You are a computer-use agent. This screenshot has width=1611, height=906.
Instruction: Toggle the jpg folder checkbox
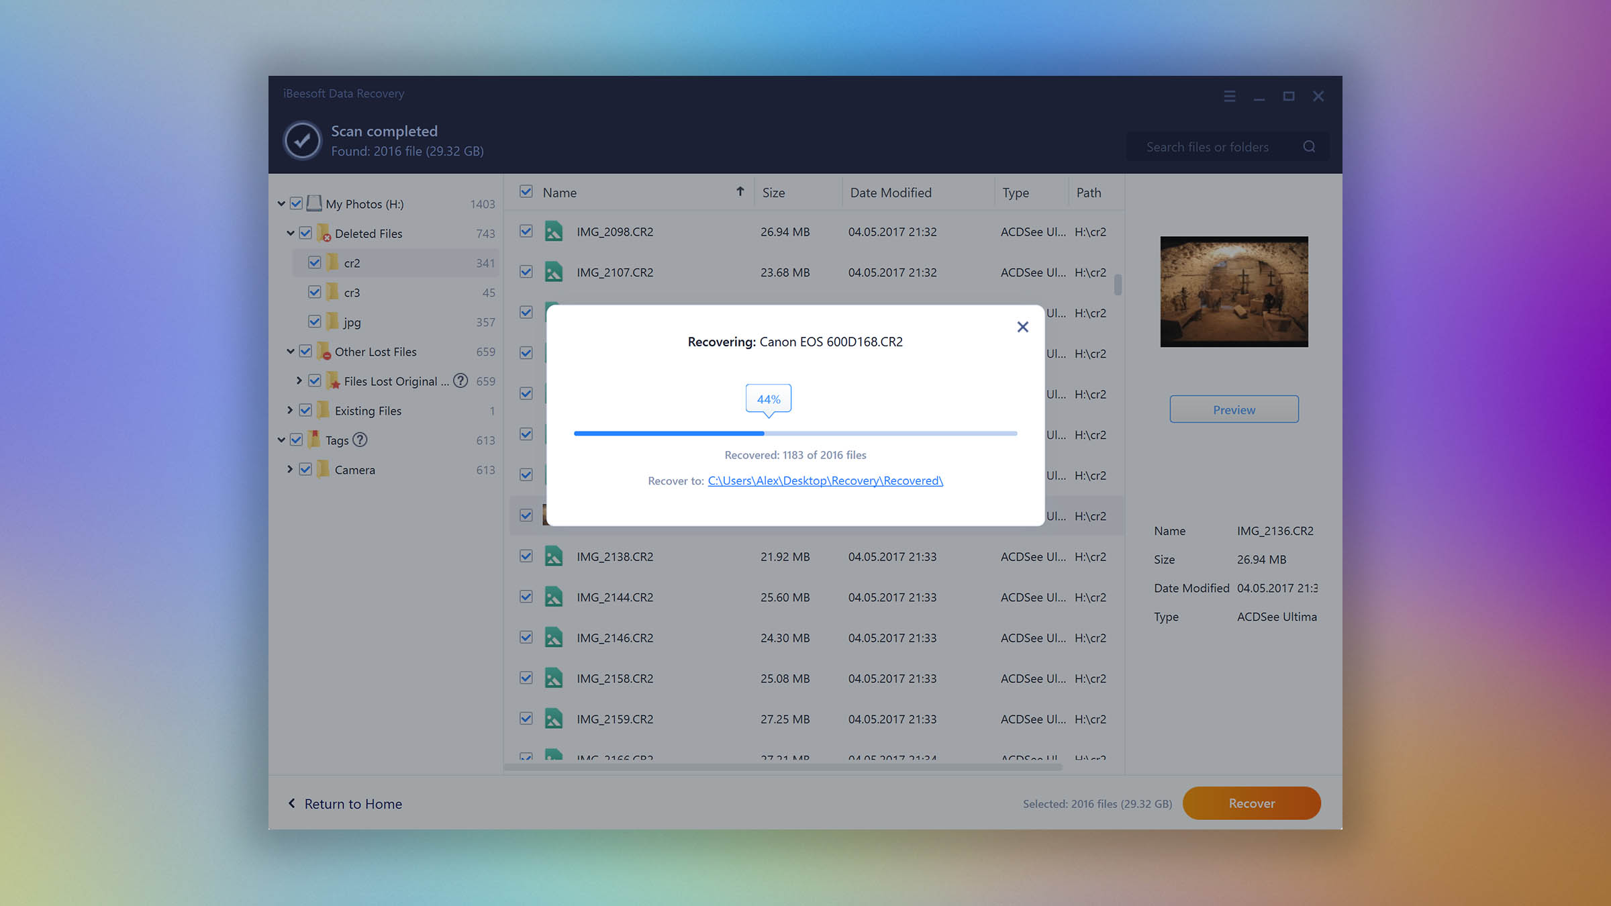(314, 321)
